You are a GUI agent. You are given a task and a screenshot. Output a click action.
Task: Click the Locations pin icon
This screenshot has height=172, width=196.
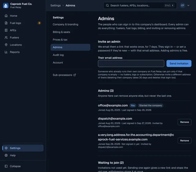point(6,45)
